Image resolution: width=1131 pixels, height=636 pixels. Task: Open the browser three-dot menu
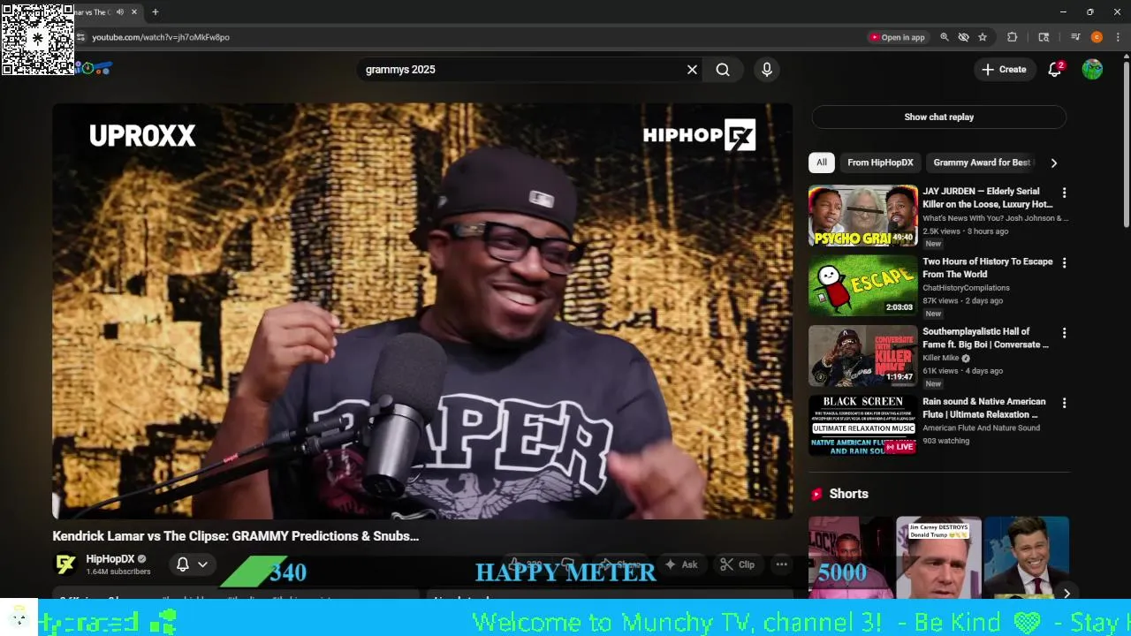1118,37
